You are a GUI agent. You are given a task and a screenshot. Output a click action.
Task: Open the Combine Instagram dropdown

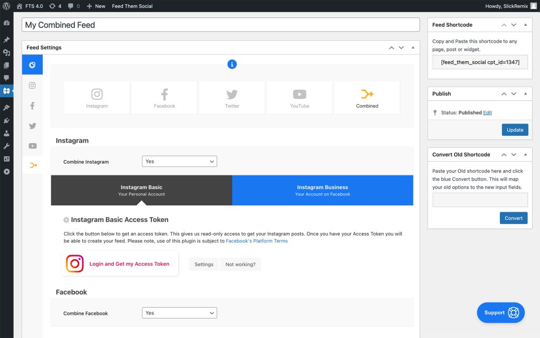pos(179,162)
